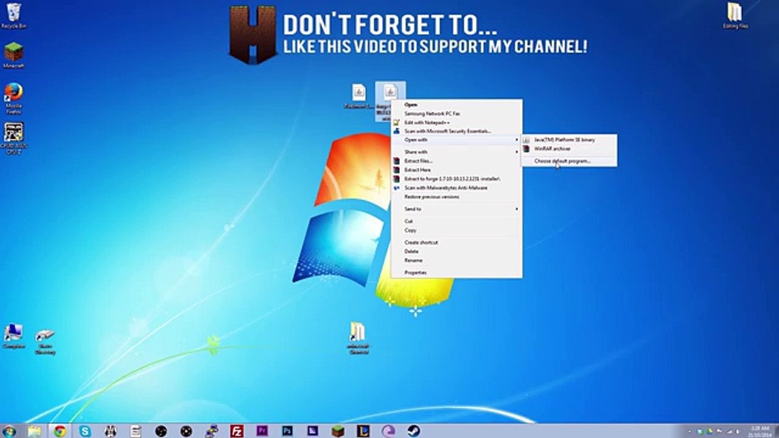The width and height of the screenshot is (779, 438).
Task: Expand the Open with submenu
Action: click(456, 140)
